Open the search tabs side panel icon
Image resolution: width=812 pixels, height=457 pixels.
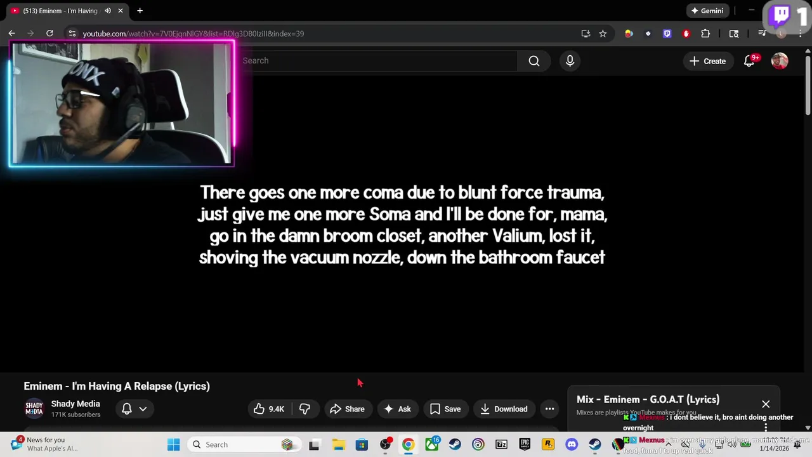click(x=734, y=34)
